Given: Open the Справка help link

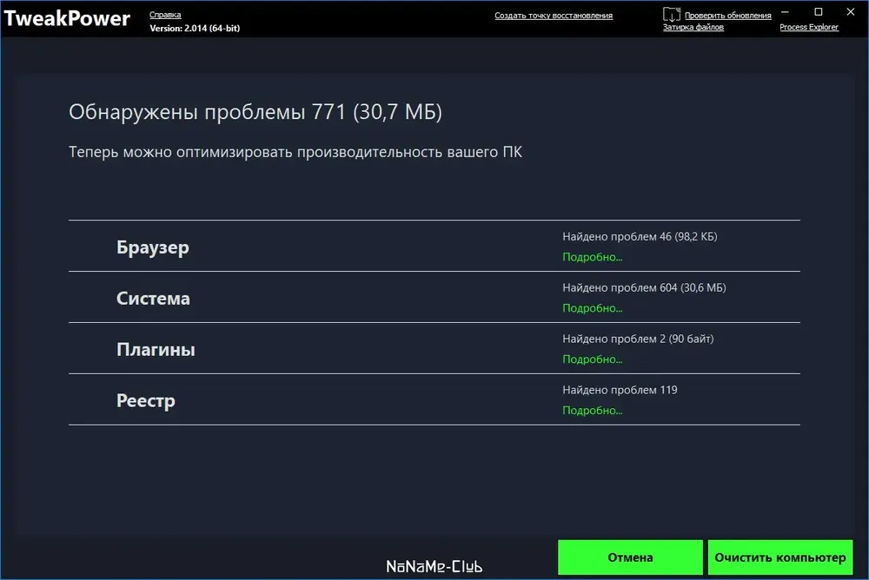Looking at the screenshot, I should coord(165,15).
